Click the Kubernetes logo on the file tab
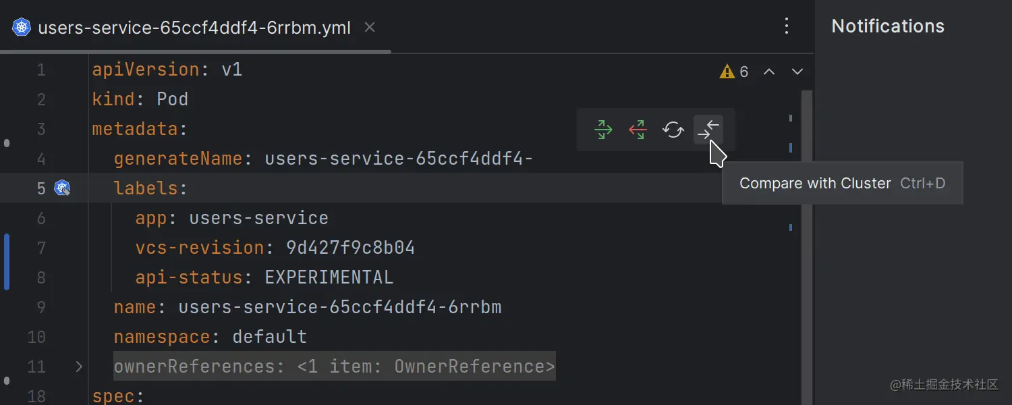This screenshot has height=405, width=1012. (x=21, y=27)
